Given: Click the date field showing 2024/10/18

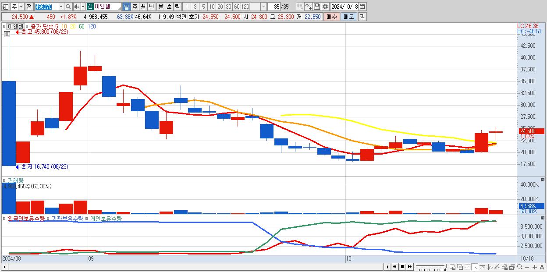Looking at the screenshot, I should pyautogui.click(x=344, y=7).
